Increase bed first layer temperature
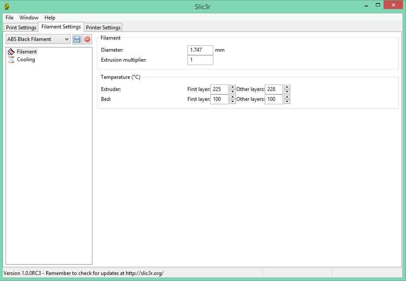Viewport: 406px width, 281px height. point(232,97)
